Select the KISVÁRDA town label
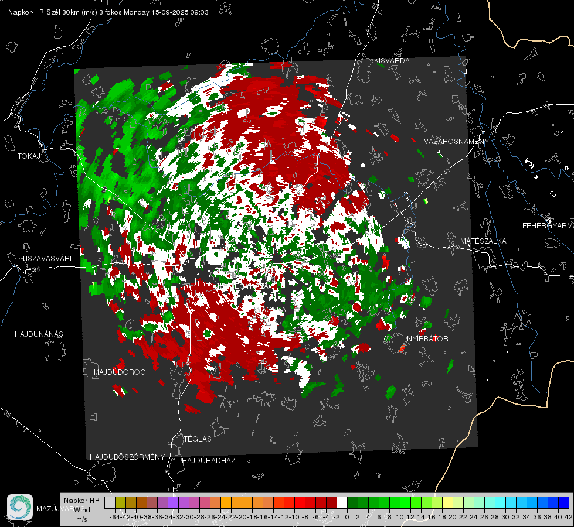 (x=392, y=61)
